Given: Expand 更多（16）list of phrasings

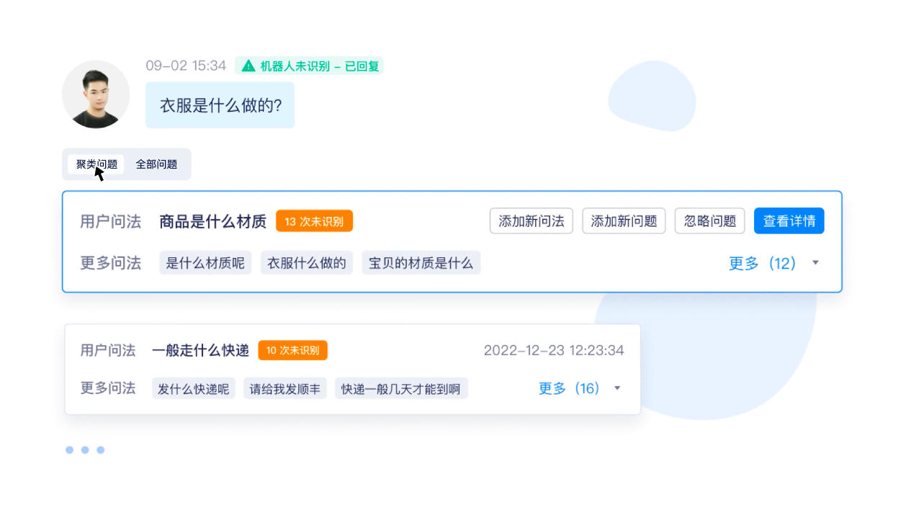Looking at the screenshot, I should coord(570,389).
